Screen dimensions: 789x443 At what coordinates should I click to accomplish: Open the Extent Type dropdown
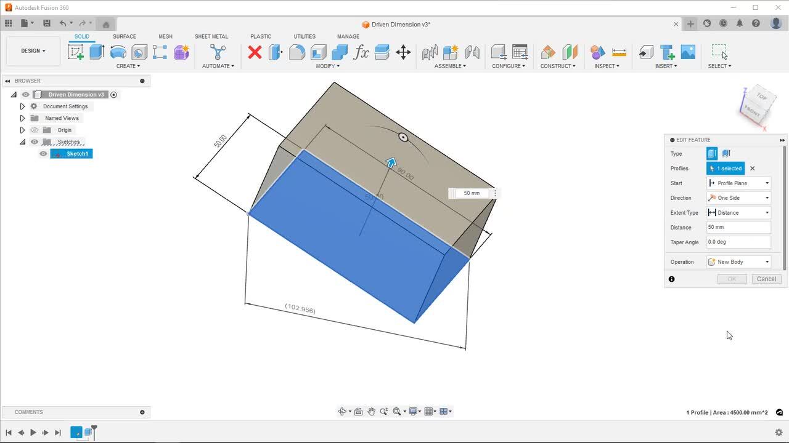coord(738,213)
